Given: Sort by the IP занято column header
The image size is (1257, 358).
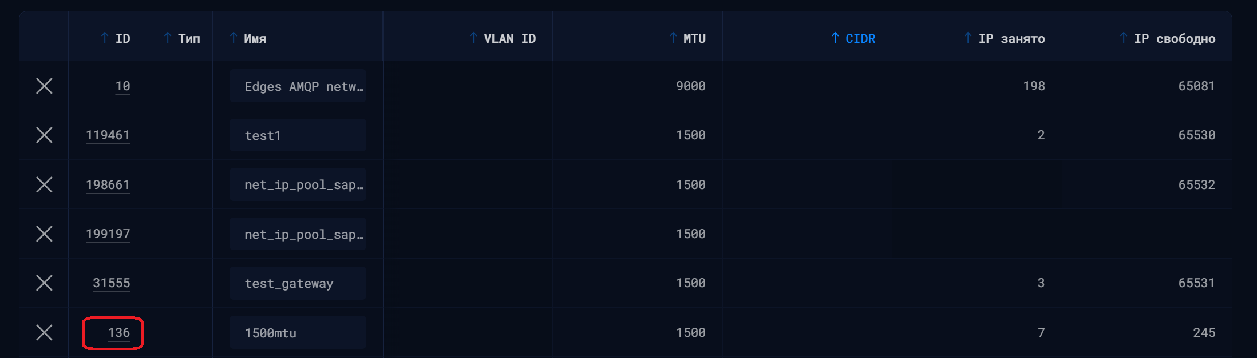Looking at the screenshot, I should pyautogui.click(x=1011, y=38).
